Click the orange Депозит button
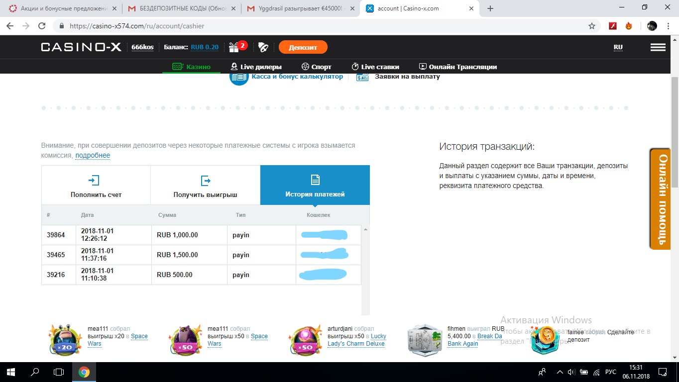Viewport: 679px width, 382px height. click(303, 47)
